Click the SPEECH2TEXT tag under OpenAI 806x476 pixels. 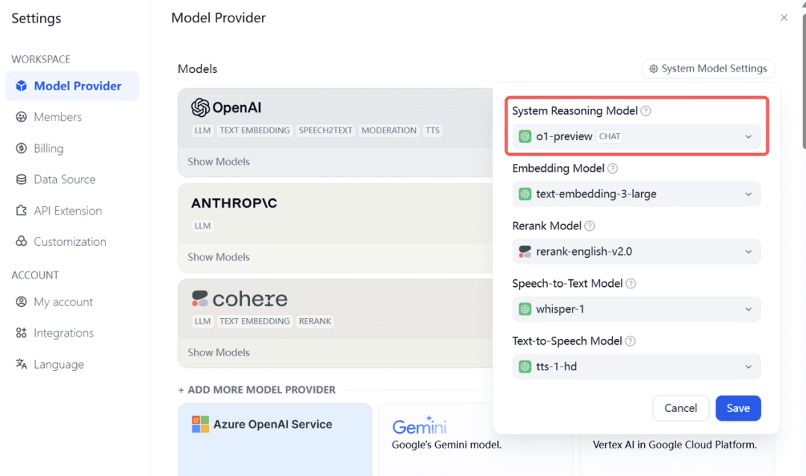[x=325, y=130]
